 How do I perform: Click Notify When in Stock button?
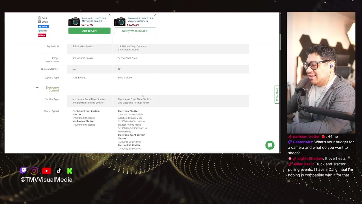coord(135,31)
